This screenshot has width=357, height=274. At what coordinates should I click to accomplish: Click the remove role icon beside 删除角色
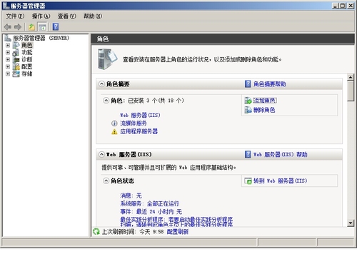[248, 110]
